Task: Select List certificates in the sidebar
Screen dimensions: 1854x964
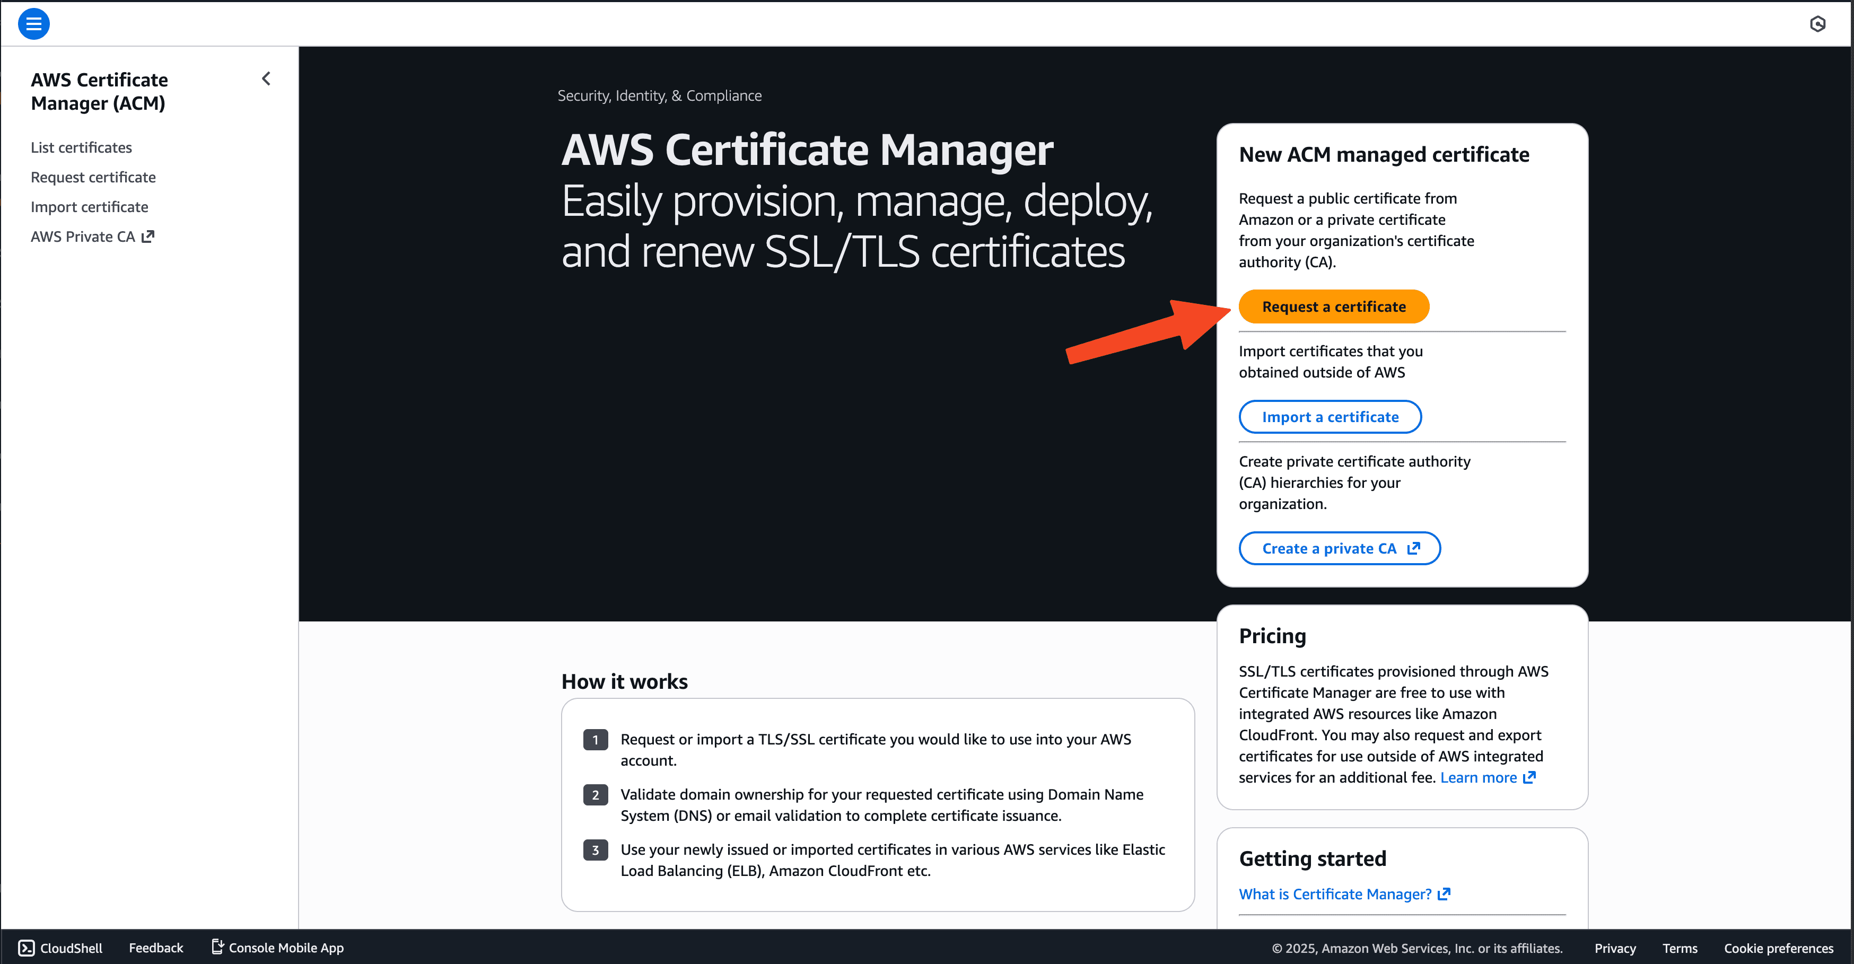Action: pyautogui.click(x=81, y=147)
